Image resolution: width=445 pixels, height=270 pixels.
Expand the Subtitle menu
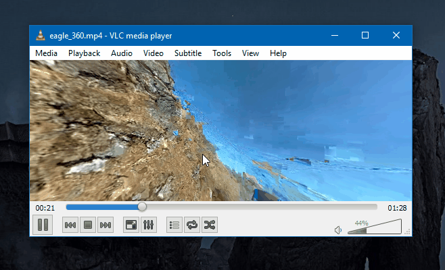click(x=188, y=53)
